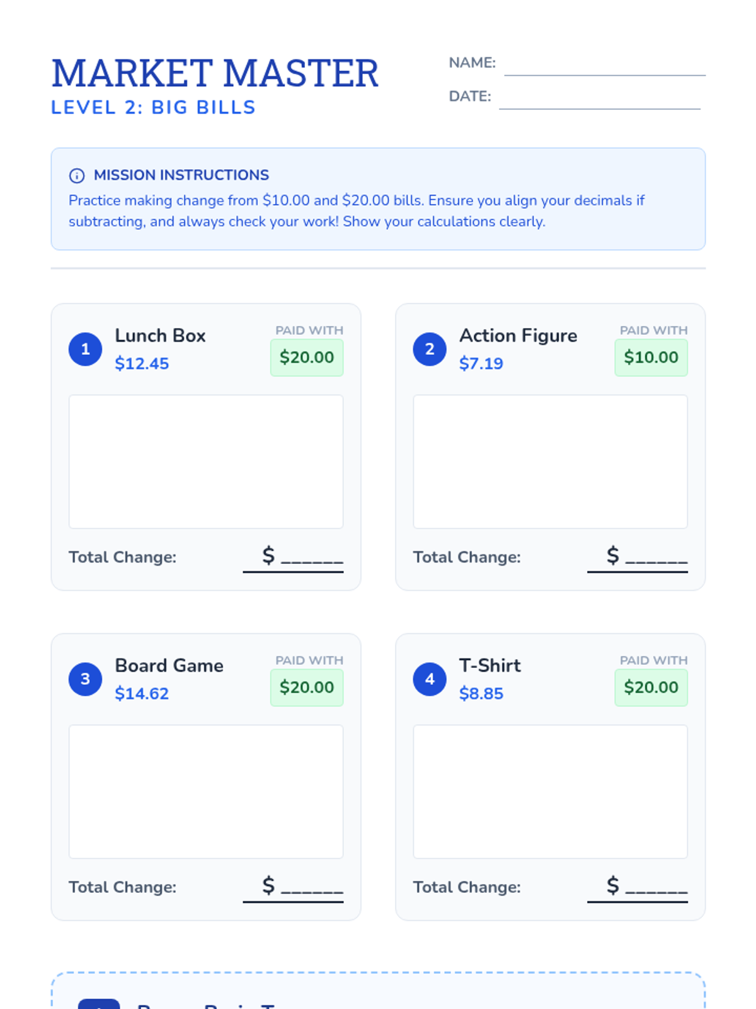Click the number 3 circle badge
This screenshot has height=1009, width=756.
85,679
